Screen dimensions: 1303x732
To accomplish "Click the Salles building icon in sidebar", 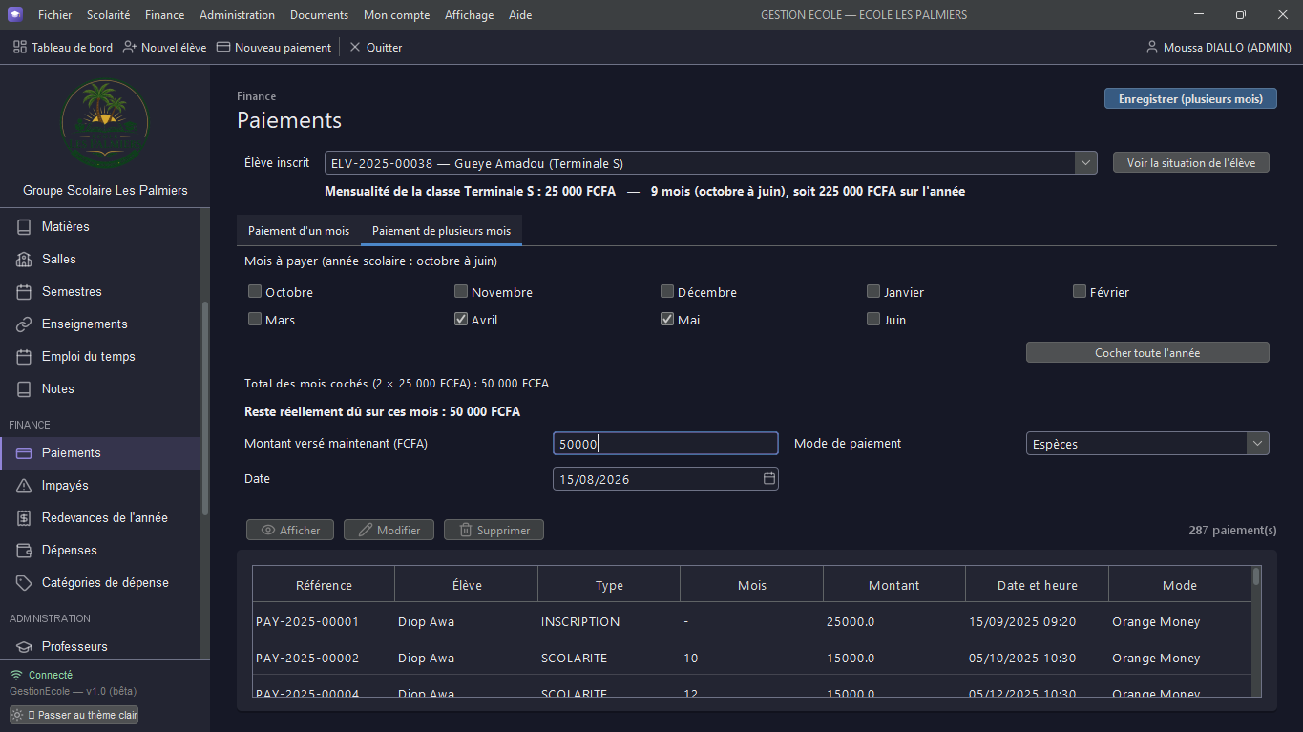I will pos(25,260).
